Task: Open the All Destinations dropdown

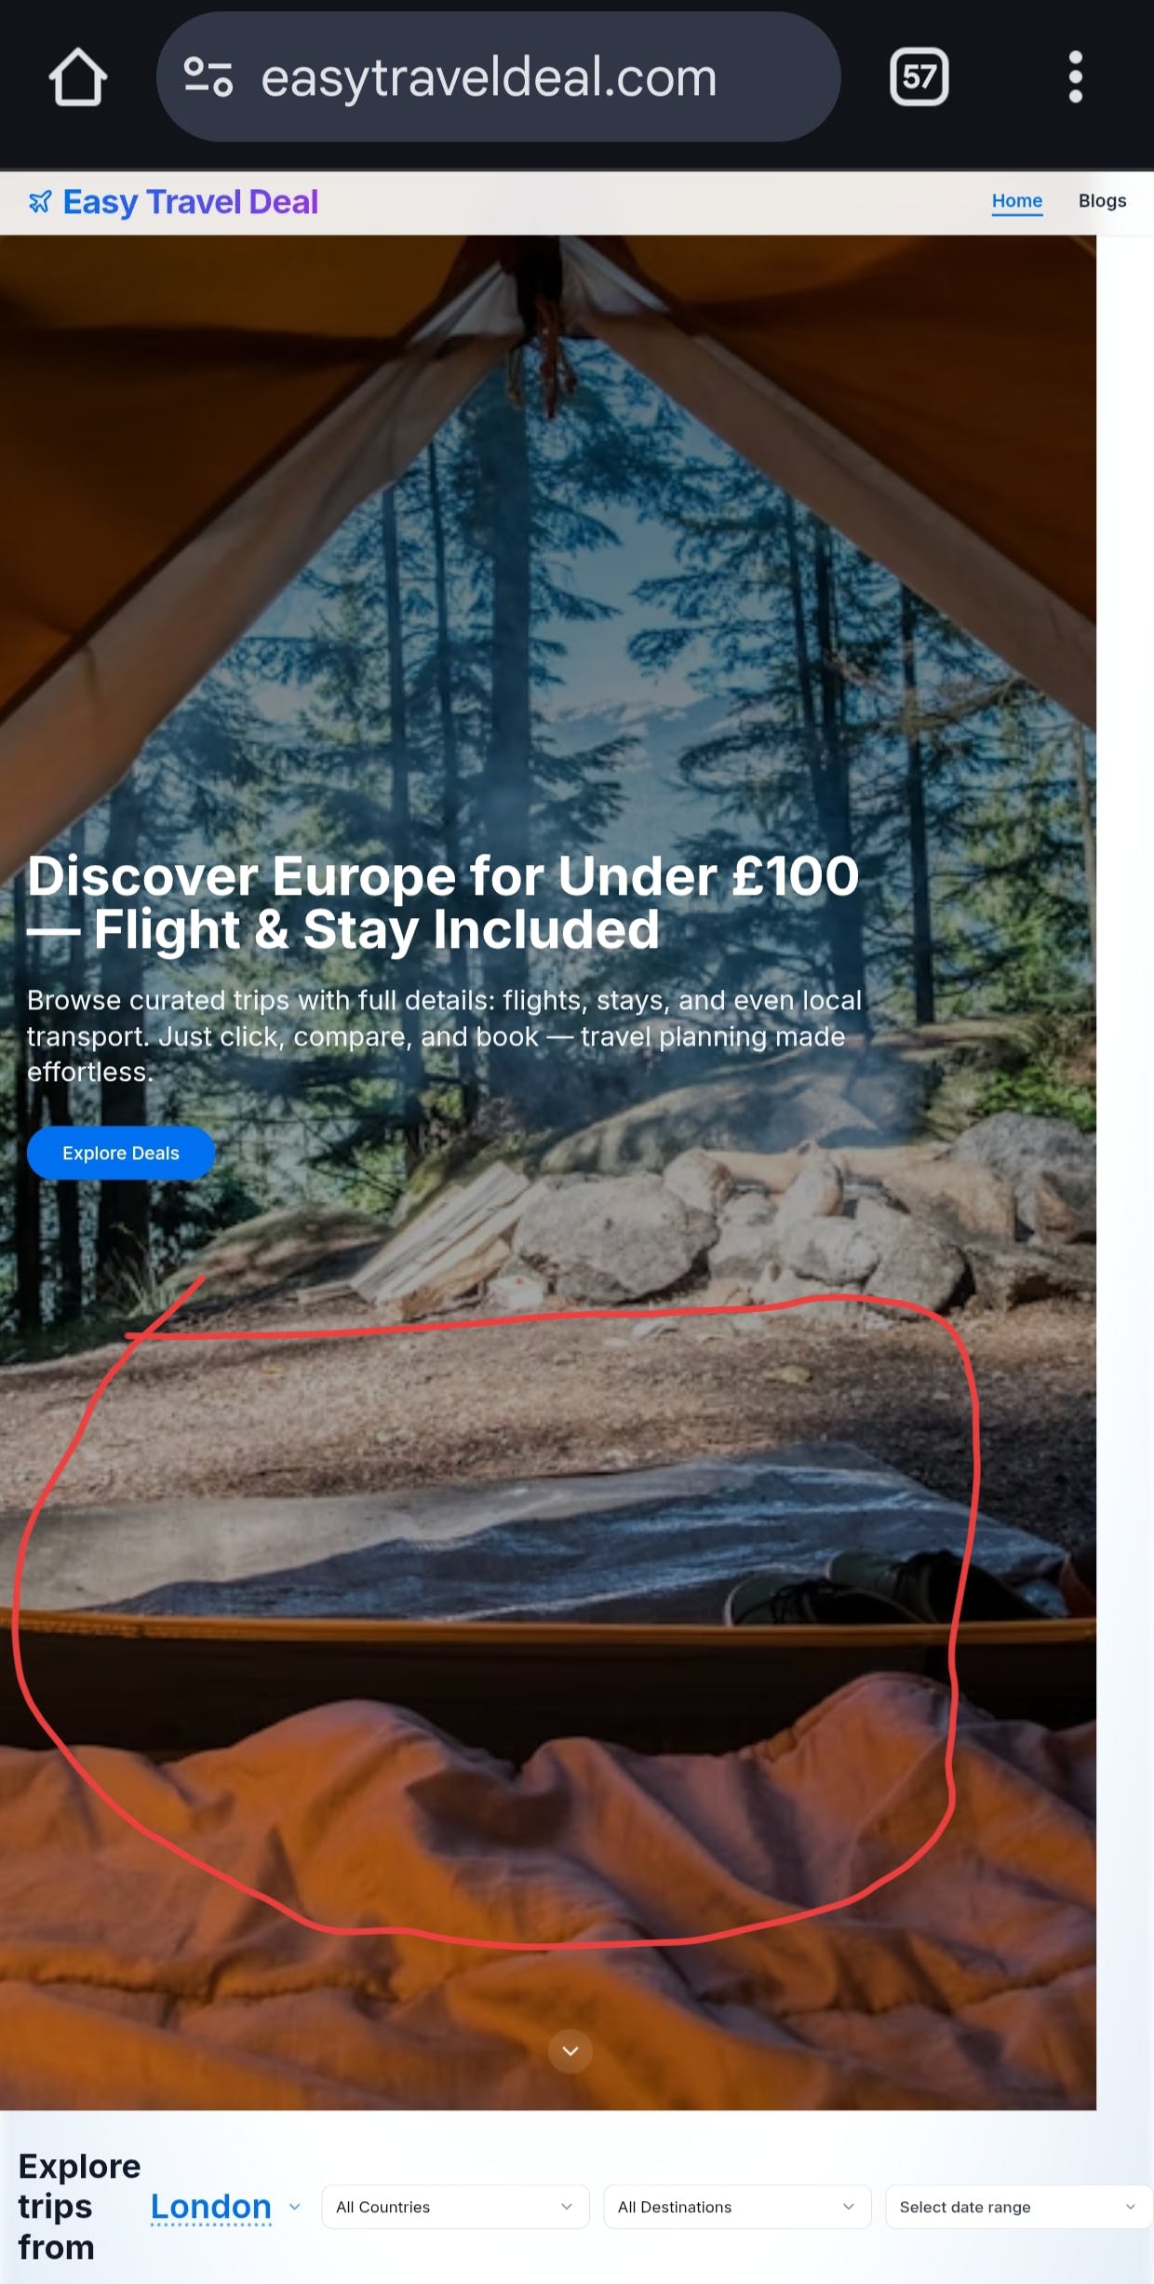Action: pos(737,2207)
